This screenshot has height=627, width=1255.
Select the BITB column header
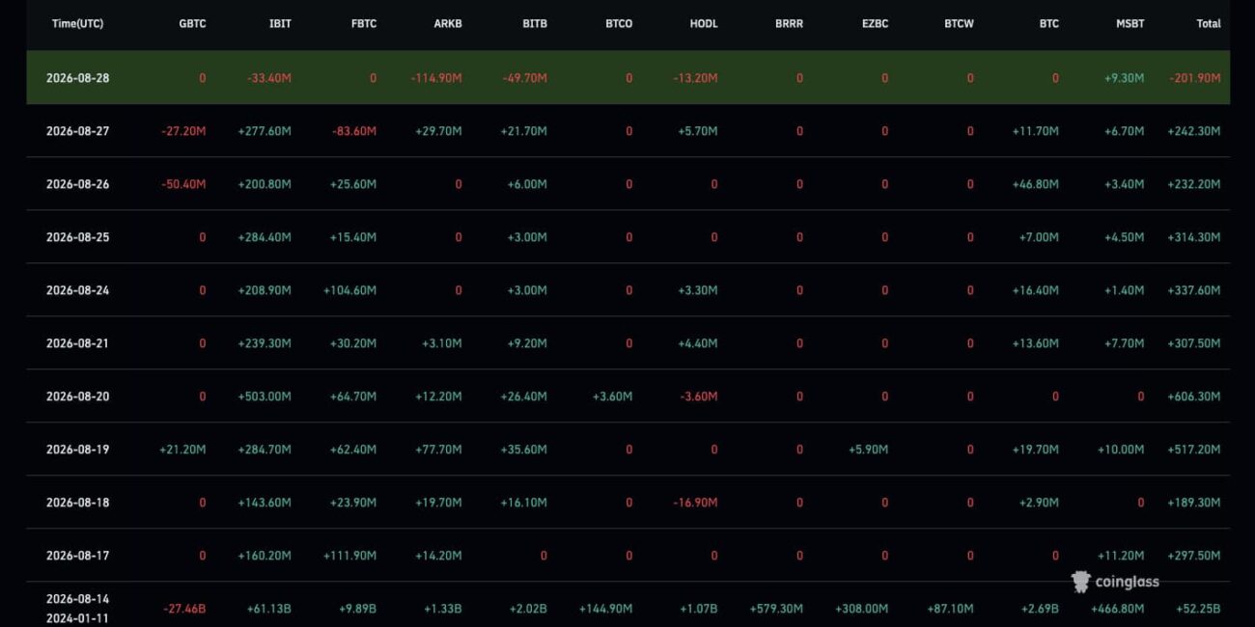click(x=534, y=23)
